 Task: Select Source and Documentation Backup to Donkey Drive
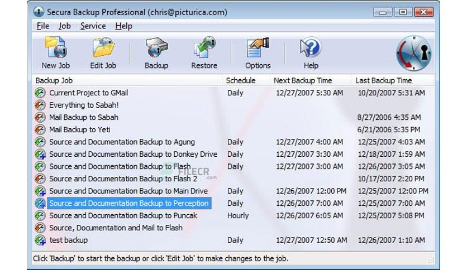(x=133, y=154)
